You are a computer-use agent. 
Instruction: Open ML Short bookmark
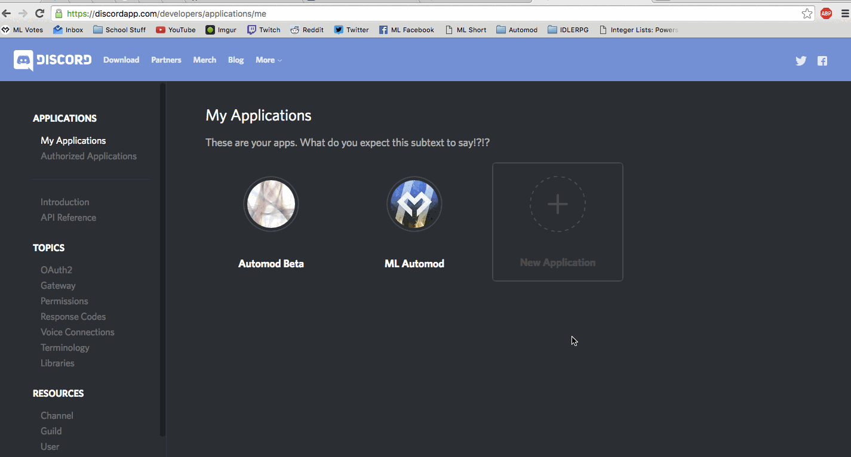pyautogui.click(x=466, y=30)
